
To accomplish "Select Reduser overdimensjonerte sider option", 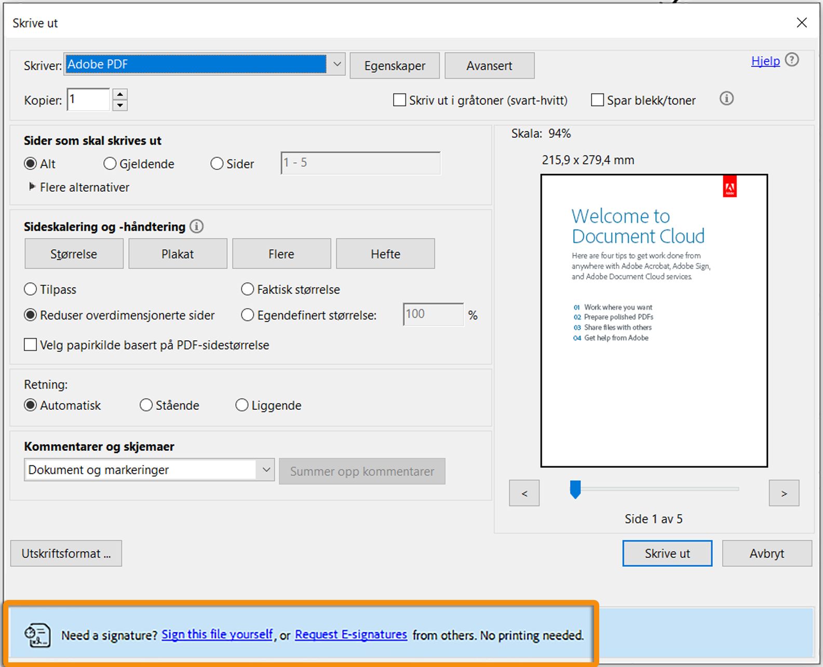I will coord(31,315).
